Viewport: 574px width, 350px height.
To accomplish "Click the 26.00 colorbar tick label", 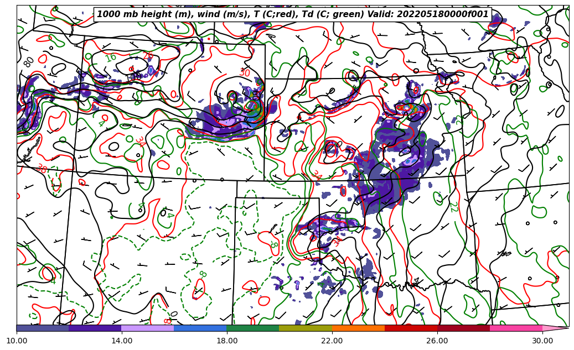I will (x=437, y=341).
